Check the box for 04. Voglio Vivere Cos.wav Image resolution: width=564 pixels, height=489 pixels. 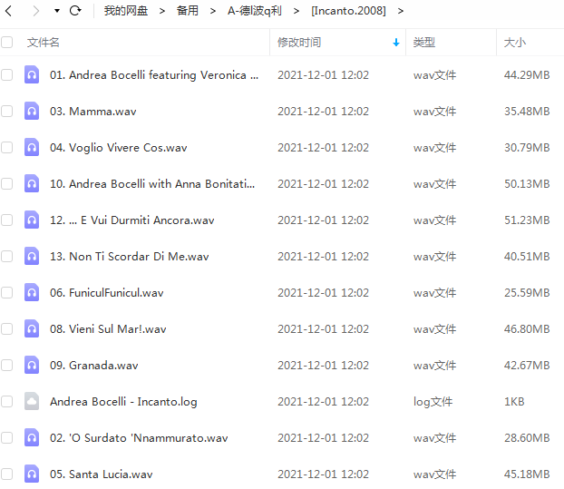(x=7, y=148)
